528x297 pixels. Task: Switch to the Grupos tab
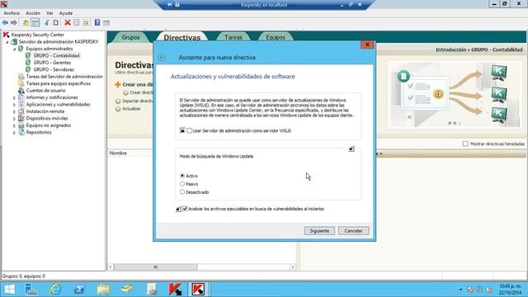130,37
